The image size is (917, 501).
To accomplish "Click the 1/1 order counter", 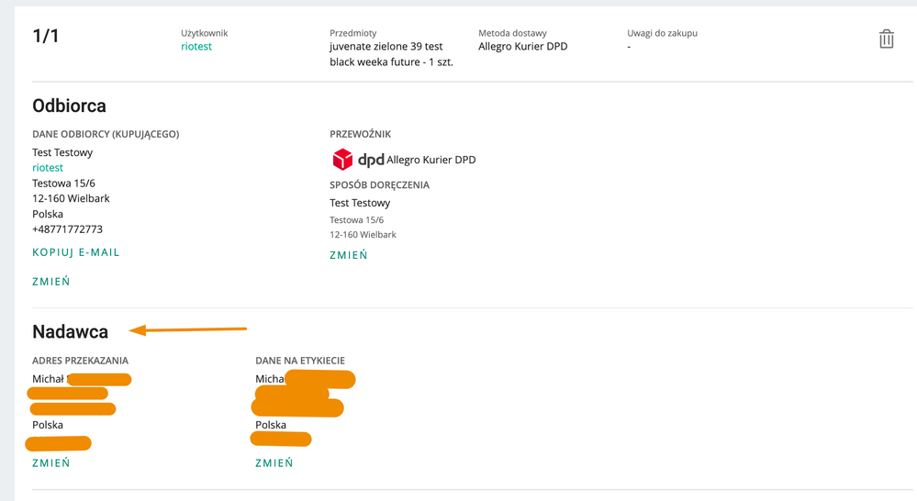I will point(45,37).
